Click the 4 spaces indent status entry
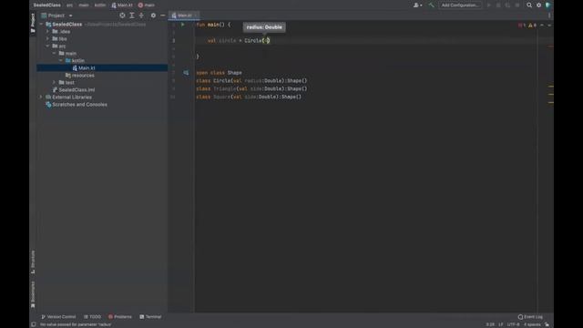This screenshot has width=583, height=328. 532,324
